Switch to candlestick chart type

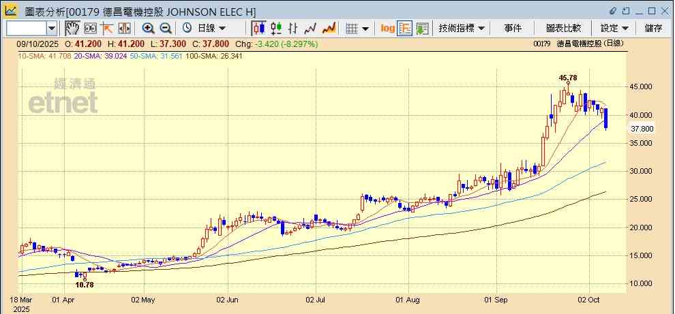coord(258,28)
